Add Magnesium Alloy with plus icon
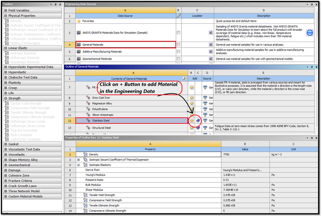322x217 pixels. pyautogui.click(x=192, y=103)
